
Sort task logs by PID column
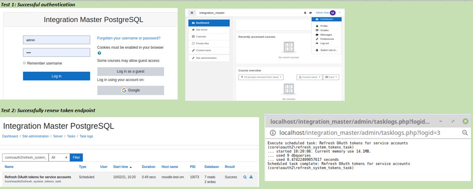click(x=193, y=167)
